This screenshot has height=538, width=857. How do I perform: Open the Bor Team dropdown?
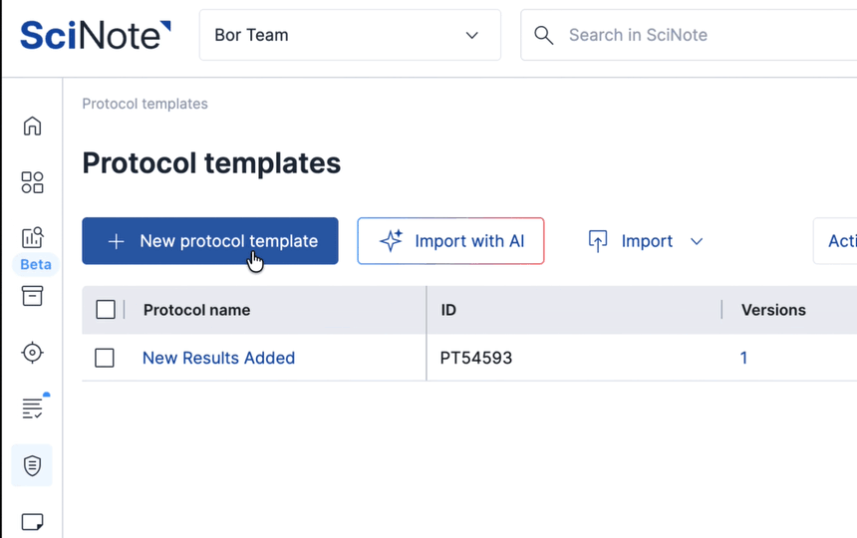349,36
